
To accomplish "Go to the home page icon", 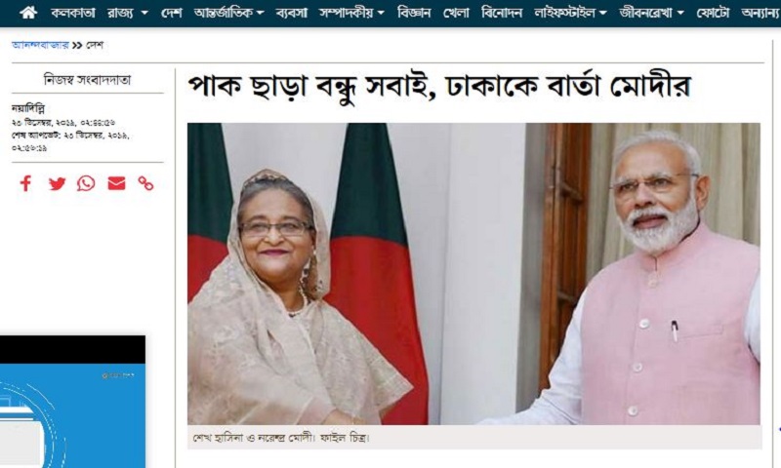I will tap(28, 13).
